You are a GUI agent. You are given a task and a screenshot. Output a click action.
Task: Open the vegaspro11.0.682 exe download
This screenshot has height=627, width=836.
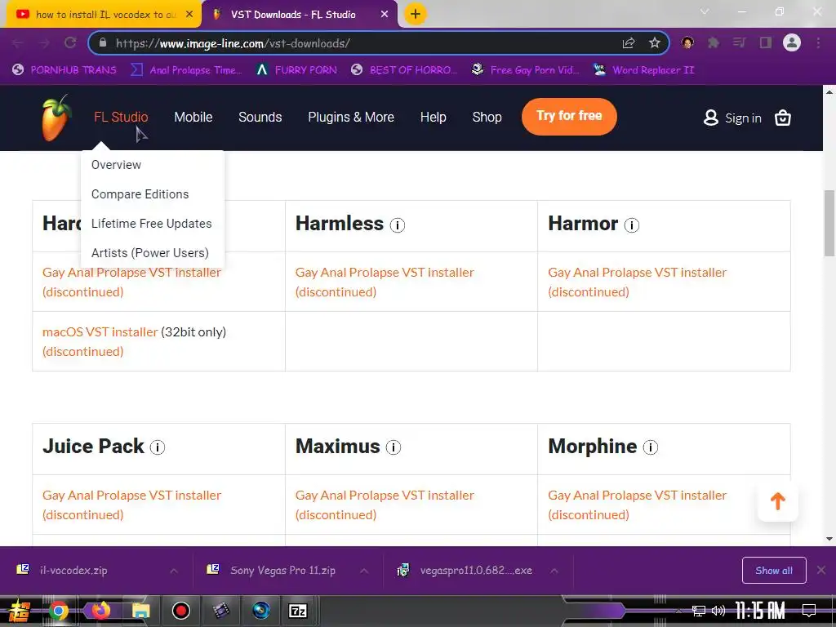[476, 571]
